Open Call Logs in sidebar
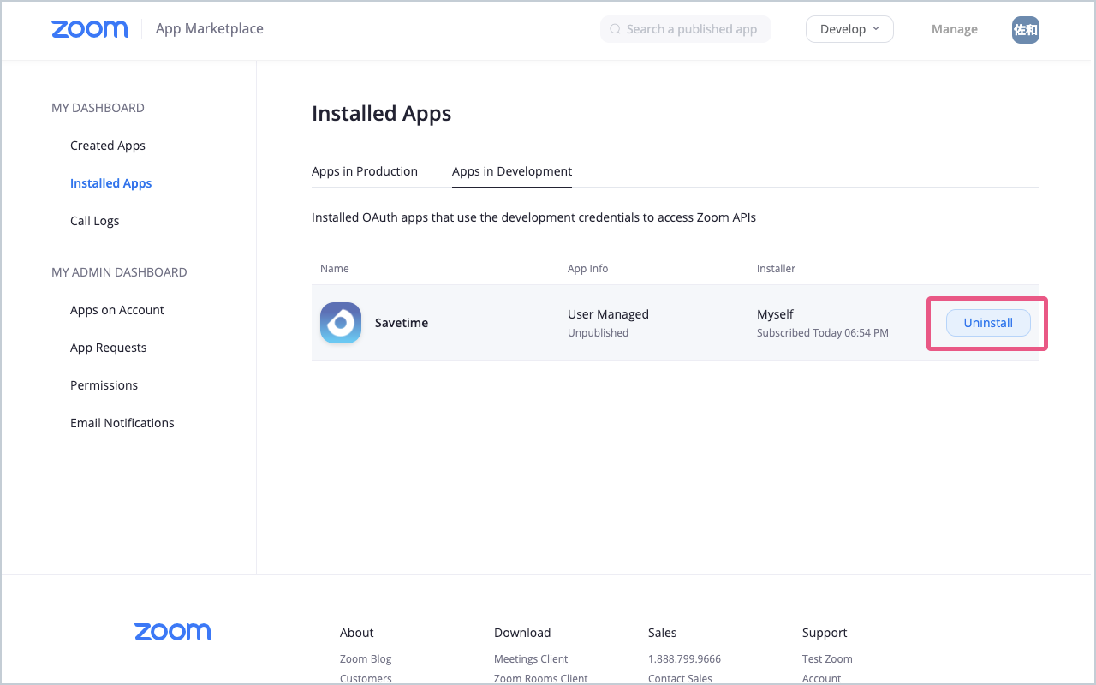The height and width of the screenshot is (685, 1096). [94, 221]
